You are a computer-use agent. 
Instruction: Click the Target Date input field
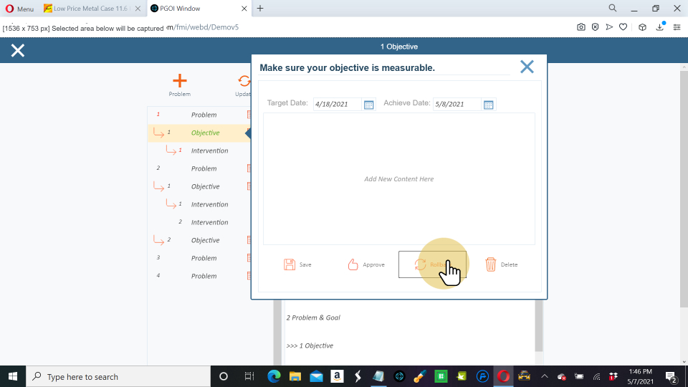(x=337, y=104)
